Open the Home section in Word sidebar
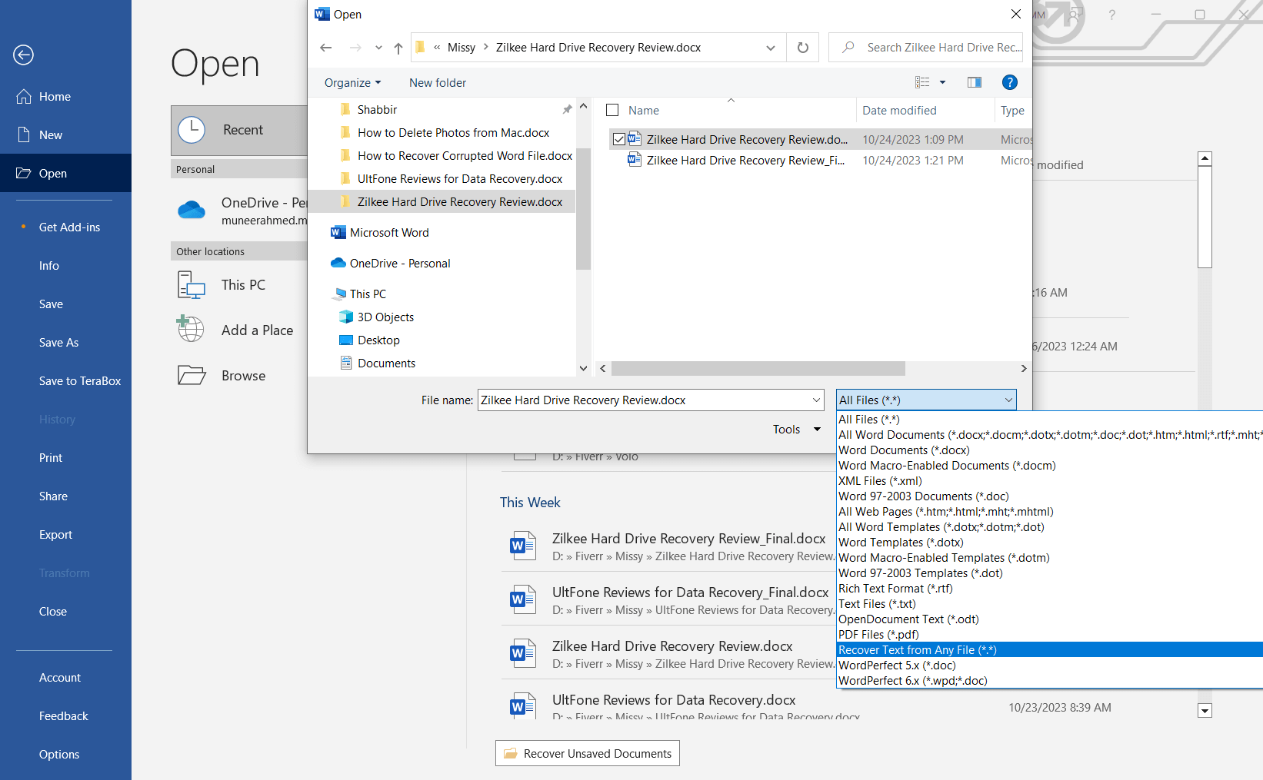Viewport: 1263px width, 780px height. coord(54,96)
